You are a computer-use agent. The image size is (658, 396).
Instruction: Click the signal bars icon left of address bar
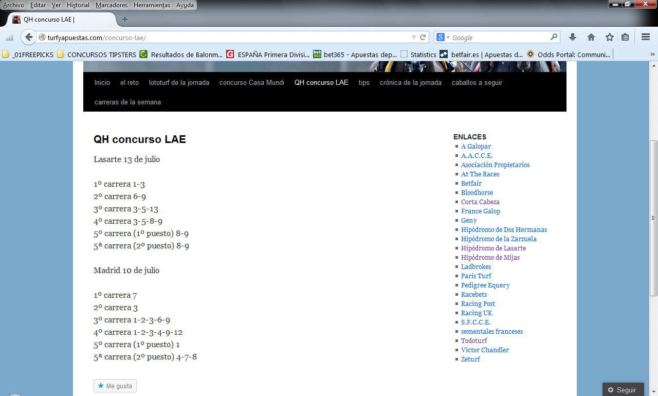tap(9, 38)
